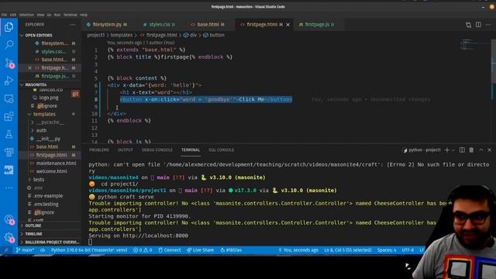Screen dimensions: 496x279
Task: Switch to styles.css tab
Action: click(160, 25)
